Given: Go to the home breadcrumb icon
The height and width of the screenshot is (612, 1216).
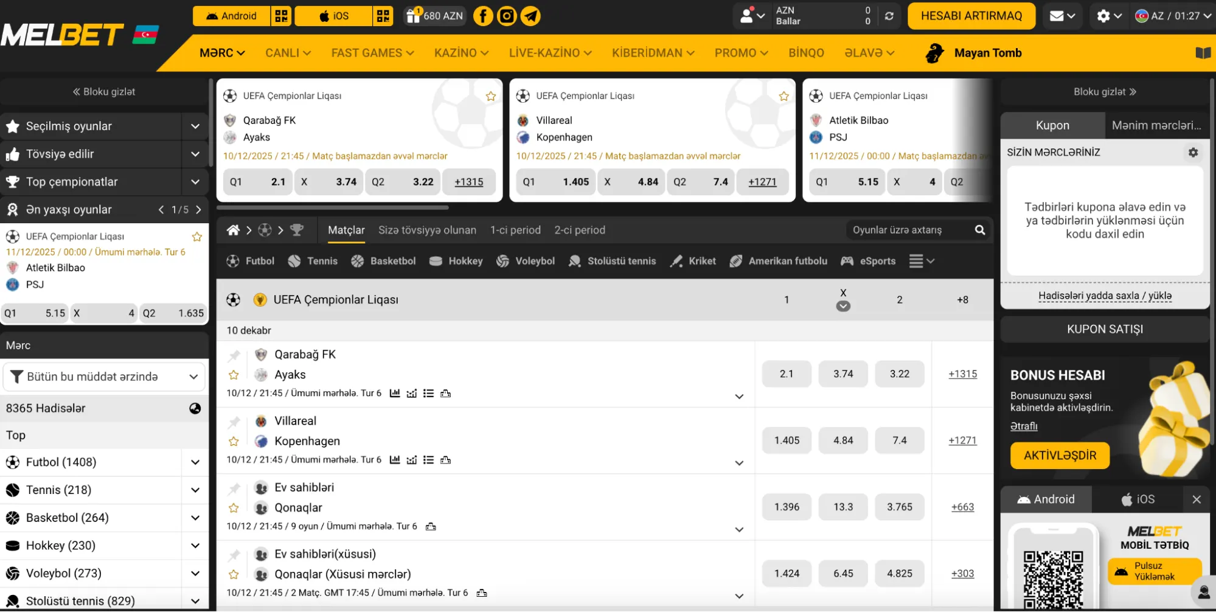Looking at the screenshot, I should (233, 230).
